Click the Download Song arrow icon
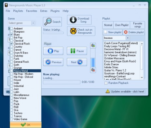The image size is (151, 128). [x=73, y=20]
